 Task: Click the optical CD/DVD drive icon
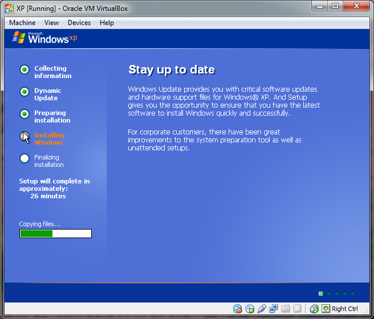(x=250, y=309)
